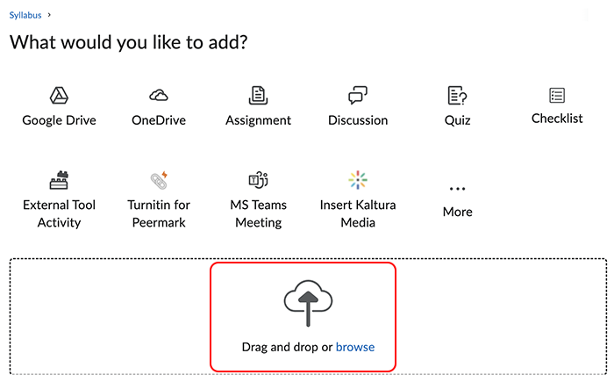
Task: Select the OneDrive cloud icon
Action: pos(159,95)
